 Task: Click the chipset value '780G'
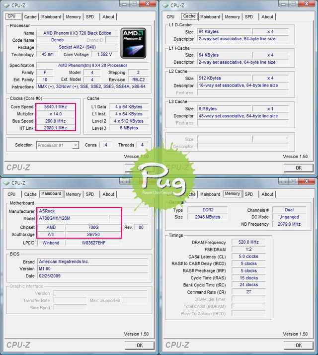click(93, 227)
